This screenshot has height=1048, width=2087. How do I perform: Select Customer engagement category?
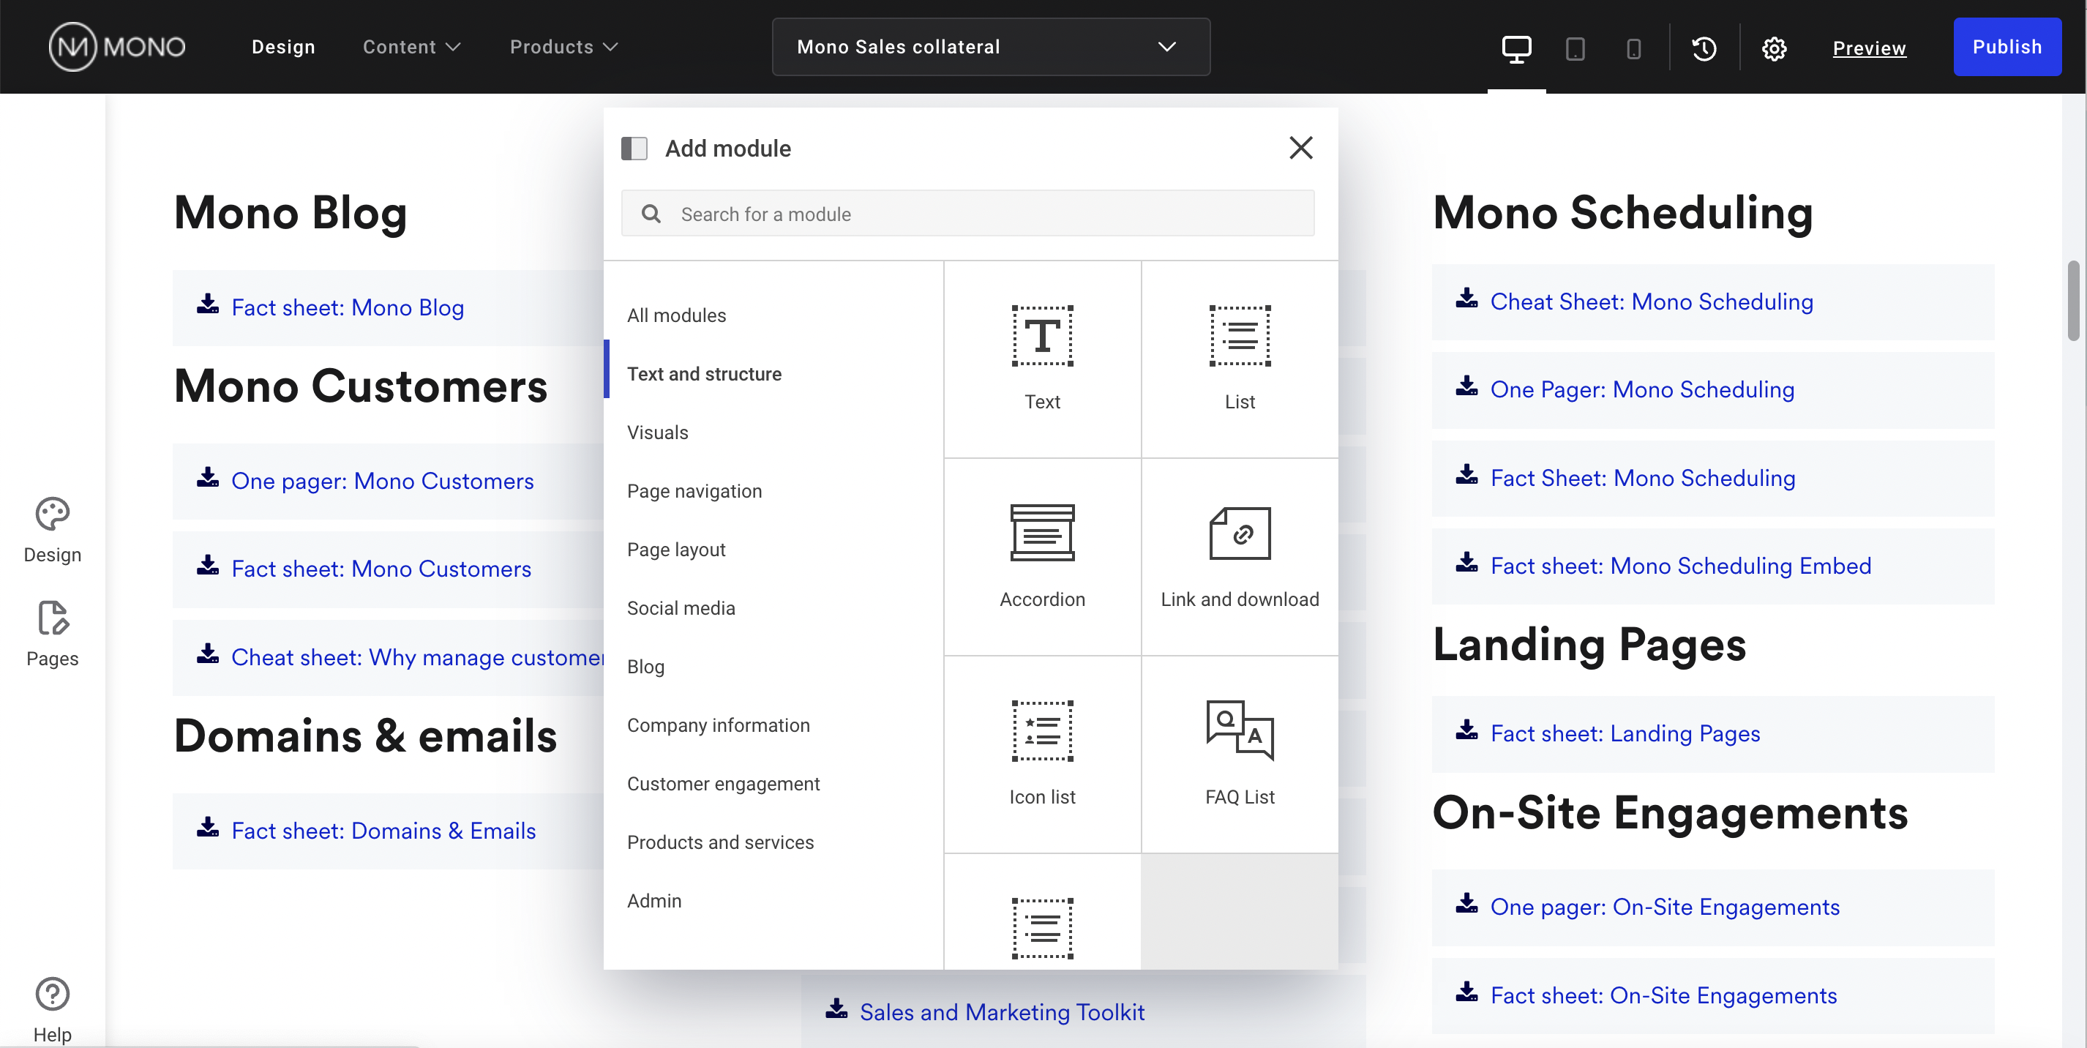click(x=723, y=783)
